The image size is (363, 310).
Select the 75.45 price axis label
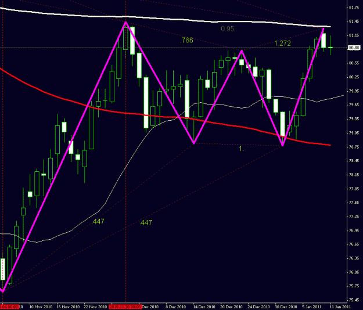tap(354, 300)
